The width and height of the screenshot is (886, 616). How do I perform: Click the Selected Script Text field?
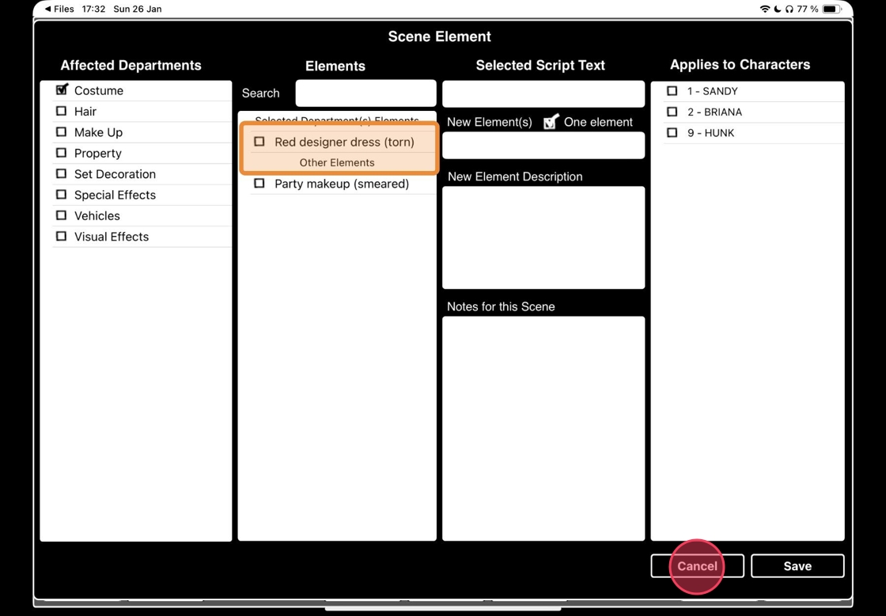543,94
